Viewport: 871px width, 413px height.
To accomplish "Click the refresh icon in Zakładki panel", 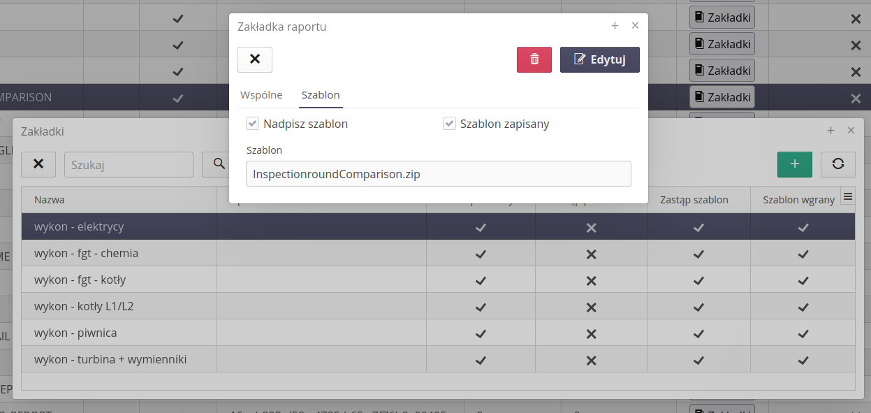I will (837, 164).
